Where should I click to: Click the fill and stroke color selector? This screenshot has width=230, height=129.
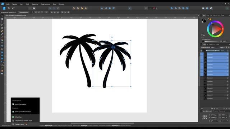pos(204,21)
